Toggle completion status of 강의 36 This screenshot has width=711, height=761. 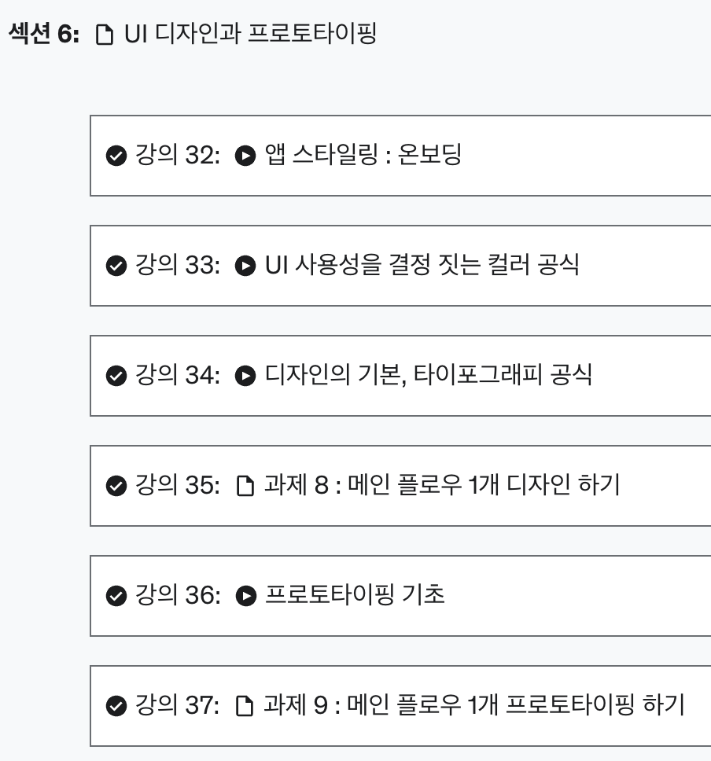coord(116,596)
